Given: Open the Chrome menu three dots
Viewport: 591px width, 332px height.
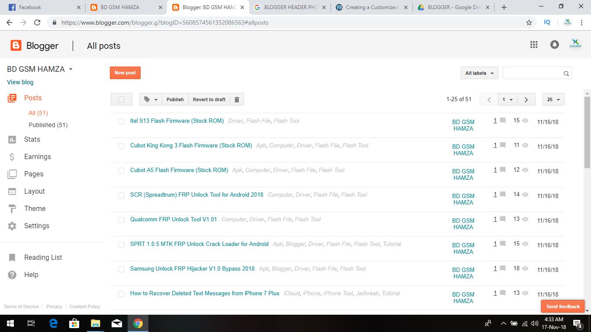Looking at the screenshot, I should point(582,22).
